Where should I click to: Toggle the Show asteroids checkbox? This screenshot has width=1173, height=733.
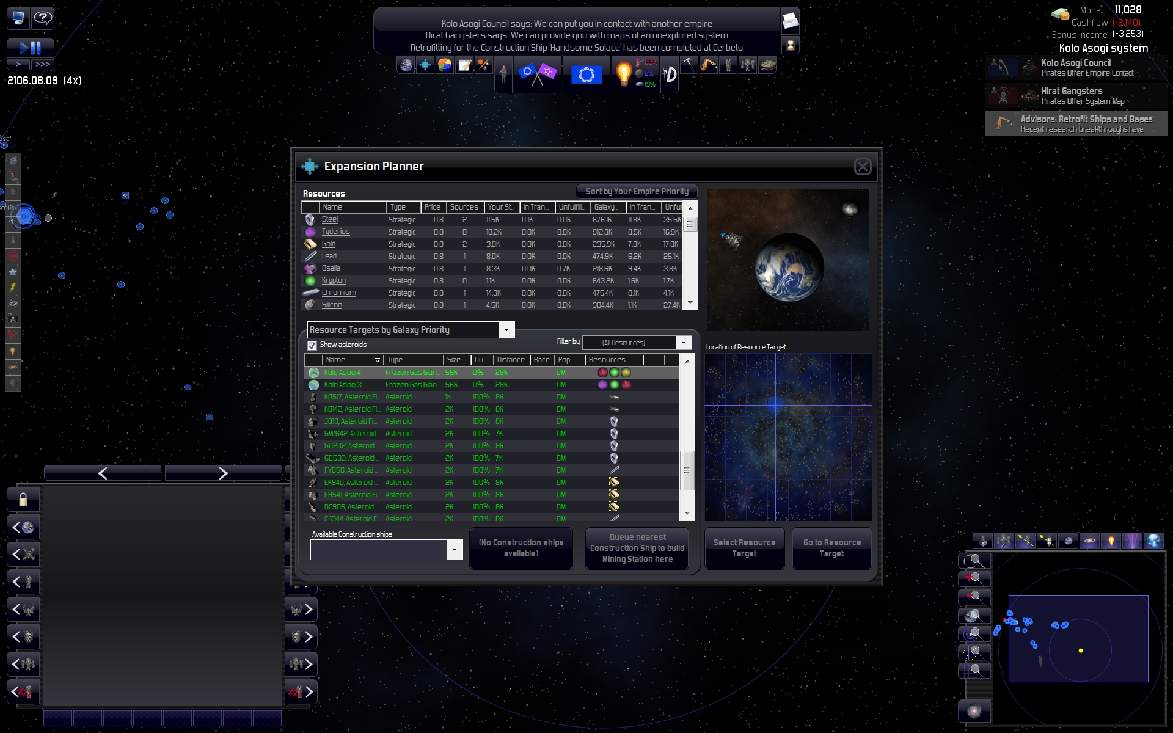(312, 345)
